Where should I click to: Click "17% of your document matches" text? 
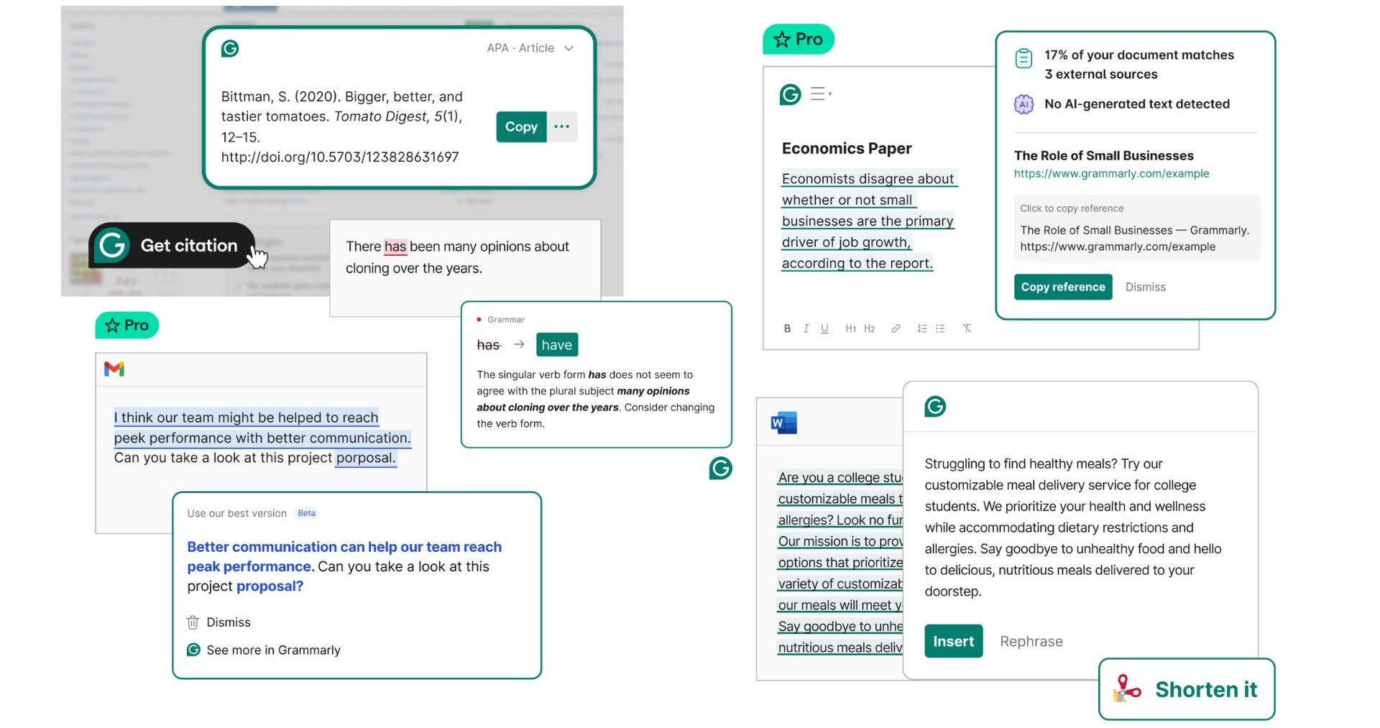(x=1139, y=55)
